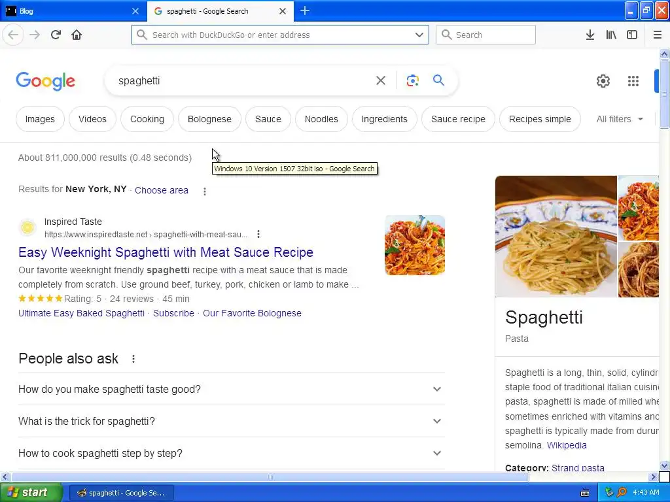The width and height of the screenshot is (670, 502).
Task: Go back using browser back arrow
Action: 13,35
